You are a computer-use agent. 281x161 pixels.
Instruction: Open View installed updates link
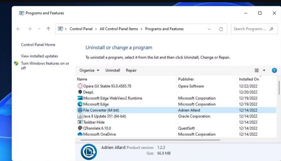(x=39, y=56)
